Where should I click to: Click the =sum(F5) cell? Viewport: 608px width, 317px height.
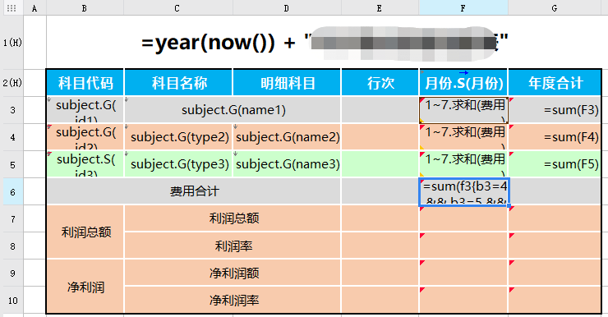click(555, 164)
